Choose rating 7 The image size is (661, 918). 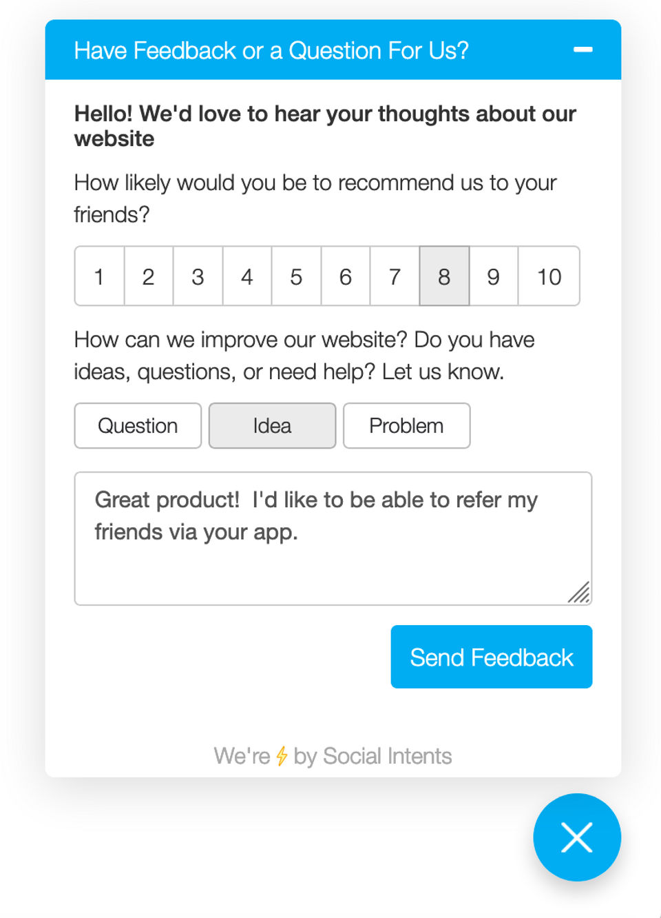tap(395, 276)
